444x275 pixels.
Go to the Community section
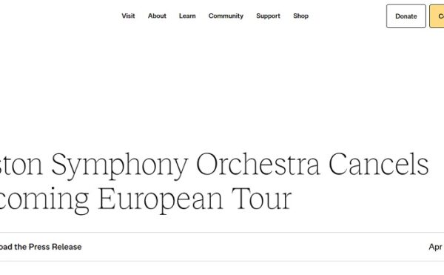[x=226, y=16]
